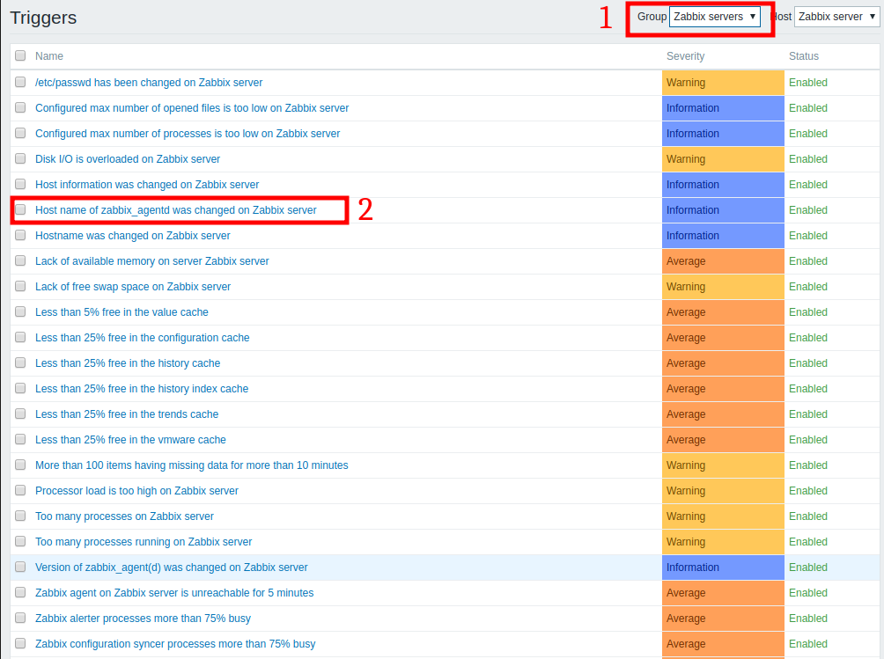
Task: Select checkbox for Processor load is too high
Action: pyautogui.click(x=20, y=491)
